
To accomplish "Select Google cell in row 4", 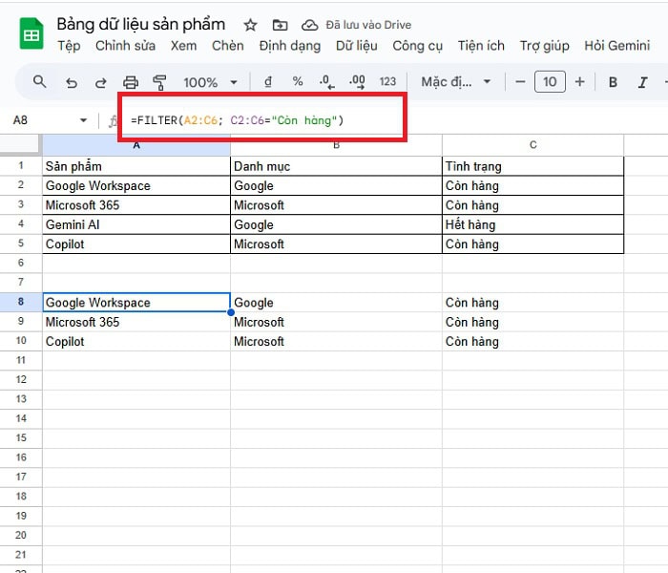I will click(336, 224).
